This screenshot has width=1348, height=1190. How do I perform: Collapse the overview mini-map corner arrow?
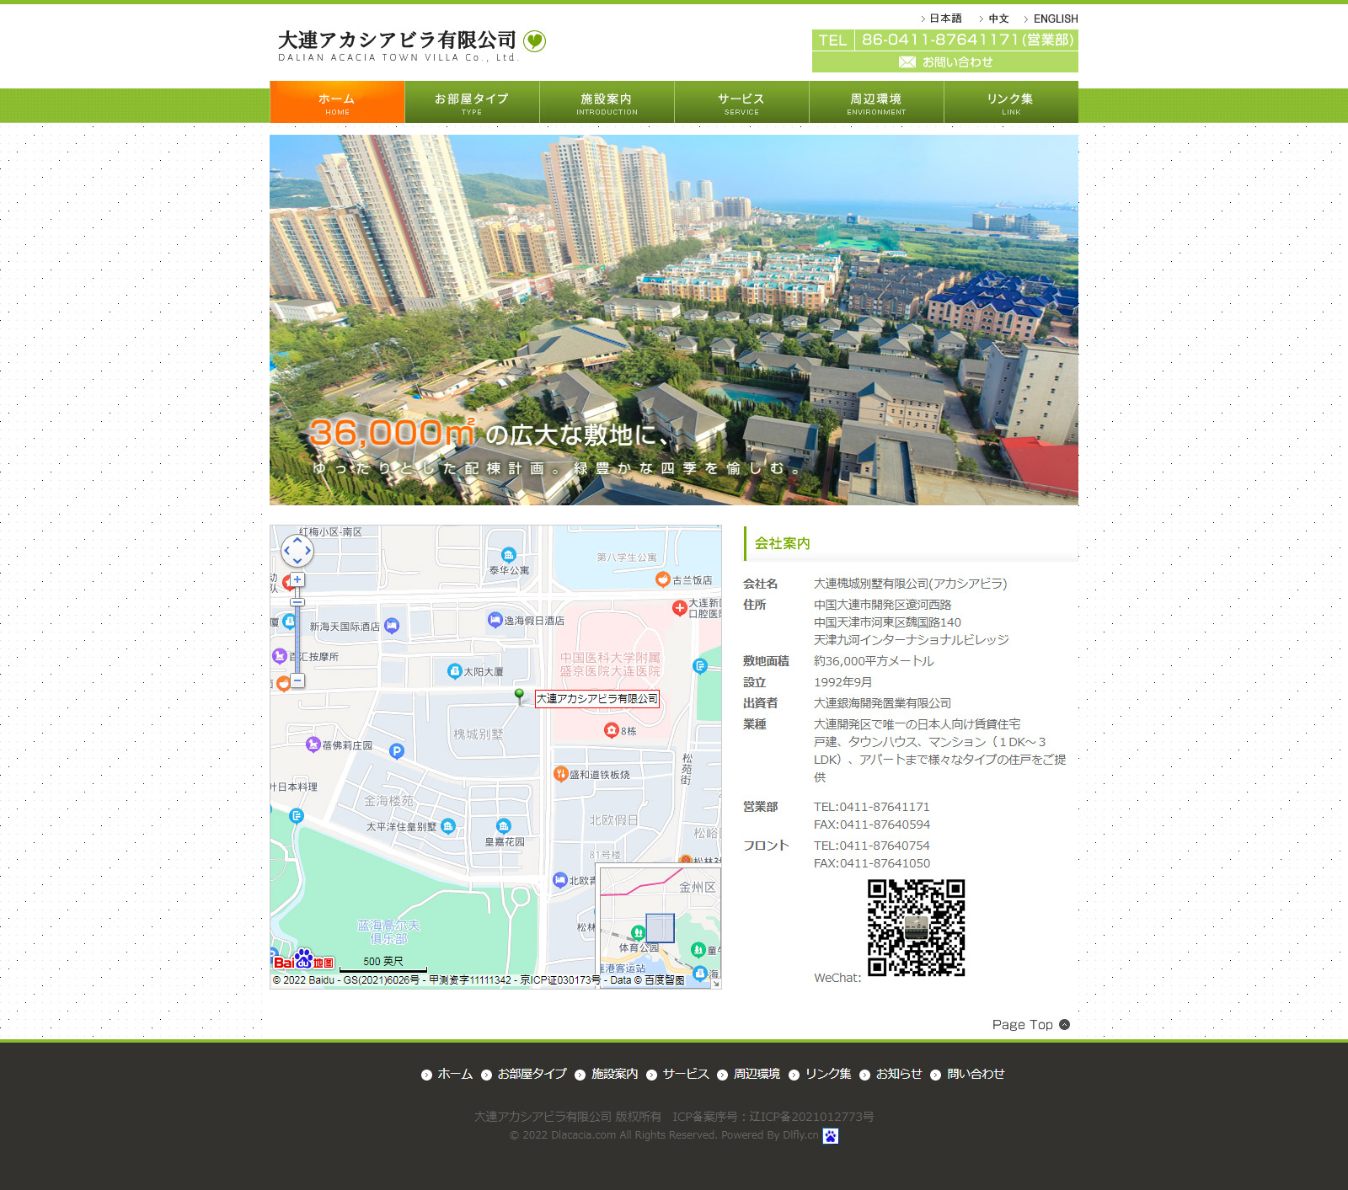[715, 983]
